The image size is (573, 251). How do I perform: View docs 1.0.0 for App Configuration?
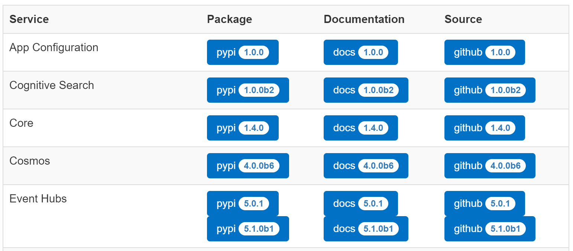coord(360,52)
